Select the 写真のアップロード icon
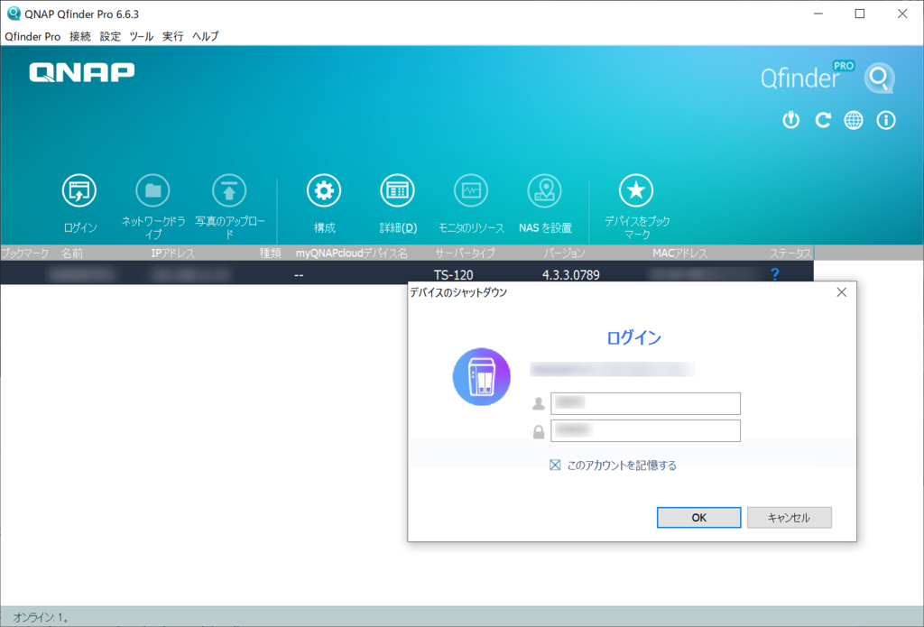This screenshot has width=924, height=627. coord(229,190)
